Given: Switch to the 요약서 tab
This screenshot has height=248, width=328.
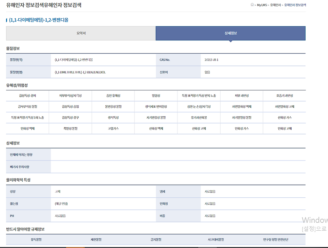Looking at the screenshot, I should (x=81, y=33).
